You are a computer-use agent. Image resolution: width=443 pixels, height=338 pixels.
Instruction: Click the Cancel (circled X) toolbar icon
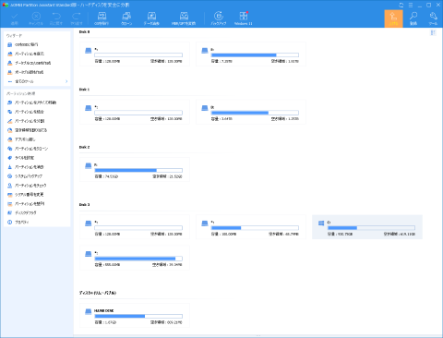(36, 18)
